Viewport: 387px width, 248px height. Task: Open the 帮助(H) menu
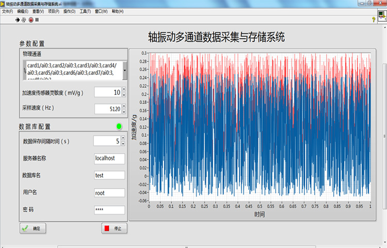click(118, 11)
